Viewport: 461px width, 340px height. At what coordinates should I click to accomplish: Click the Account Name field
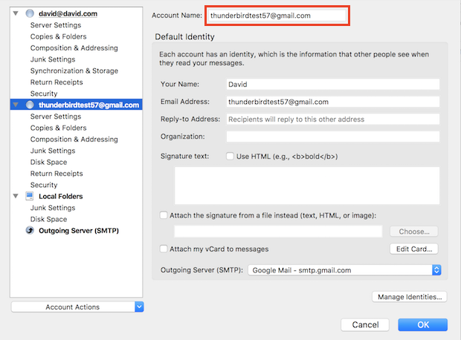point(277,16)
